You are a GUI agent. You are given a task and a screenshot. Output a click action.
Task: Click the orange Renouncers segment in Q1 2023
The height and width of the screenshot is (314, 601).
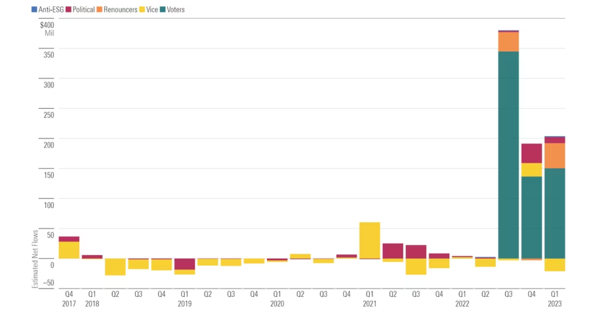pyautogui.click(x=554, y=156)
